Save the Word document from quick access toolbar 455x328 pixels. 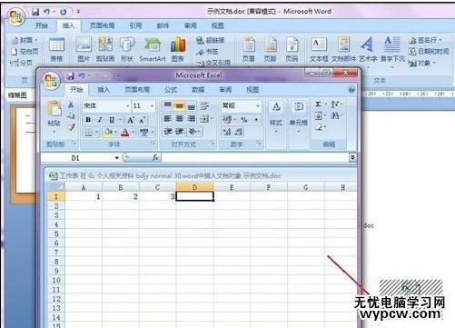(35, 12)
